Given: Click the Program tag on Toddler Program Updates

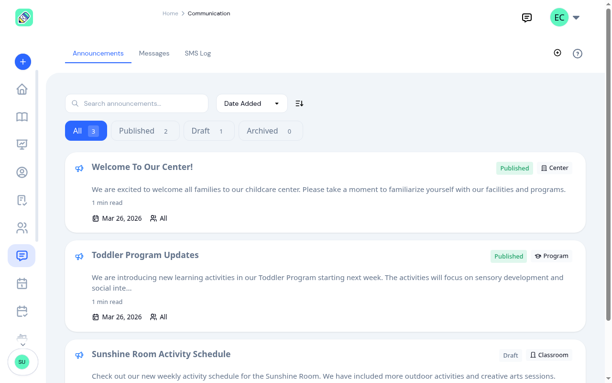Looking at the screenshot, I should pyautogui.click(x=551, y=256).
